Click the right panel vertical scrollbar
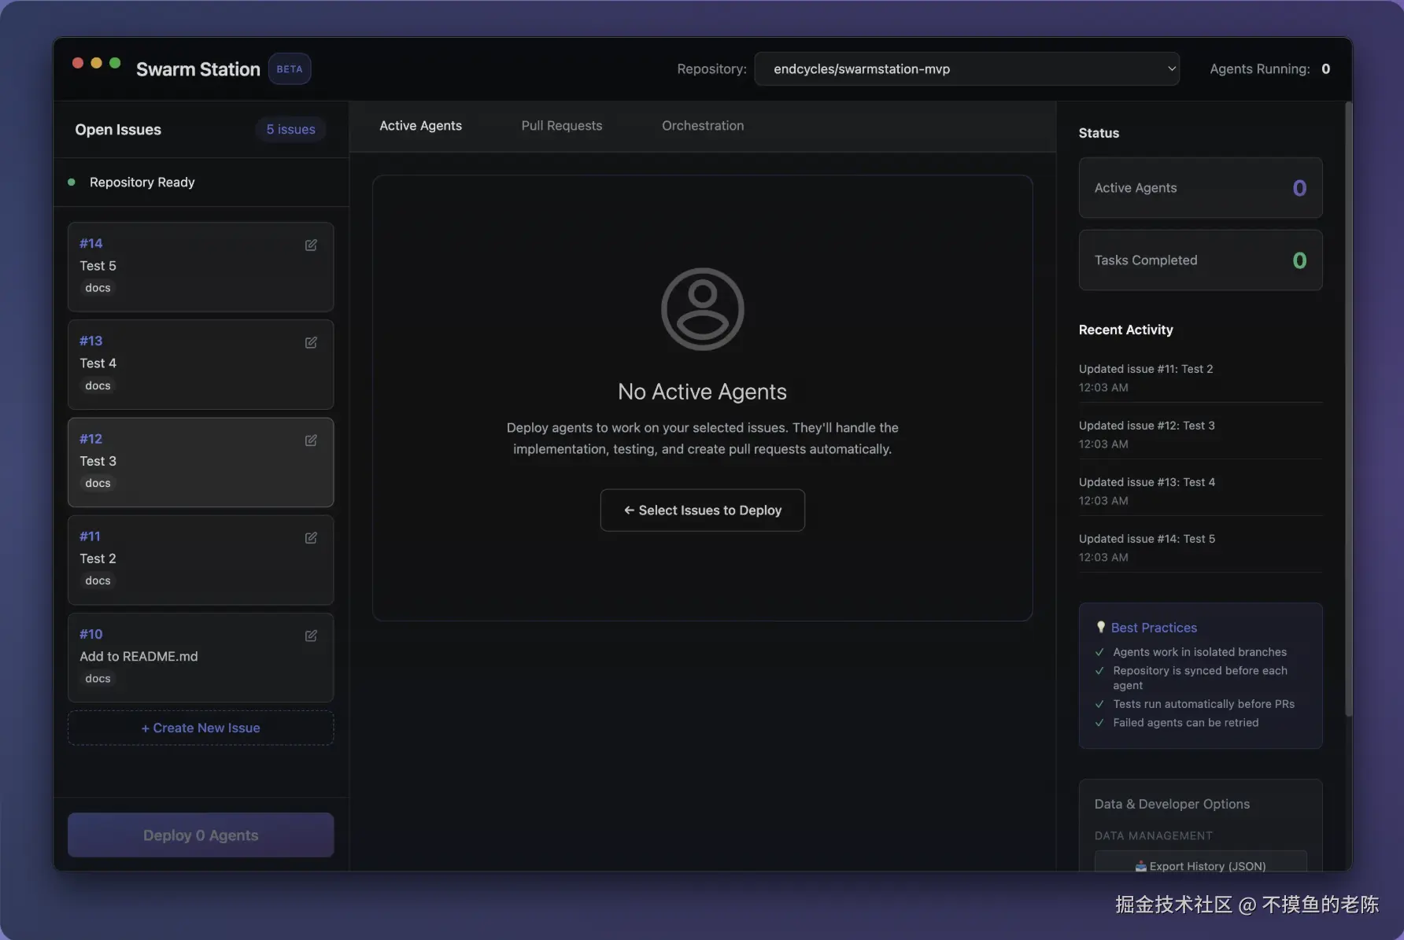Image resolution: width=1404 pixels, height=940 pixels. pyautogui.click(x=1348, y=409)
